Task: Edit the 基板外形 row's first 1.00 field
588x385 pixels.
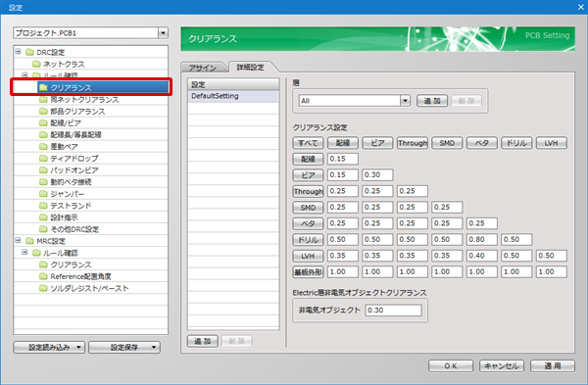Action: 343,271
